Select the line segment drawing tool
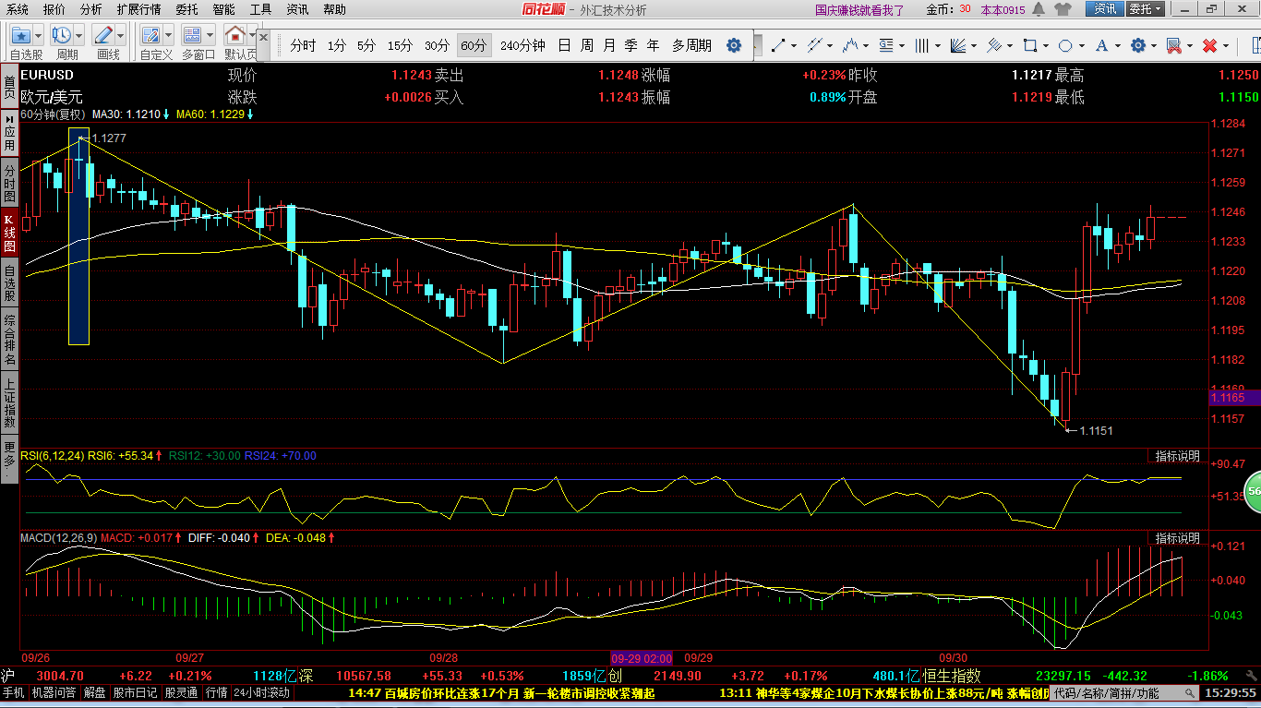The height and width of the screenshot is (708, 1261). (777, 45)
